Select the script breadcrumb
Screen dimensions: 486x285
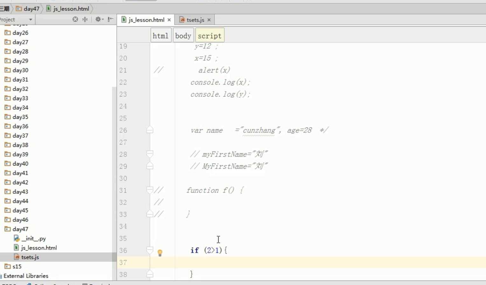pyautogui.click(x=210, y=36)
